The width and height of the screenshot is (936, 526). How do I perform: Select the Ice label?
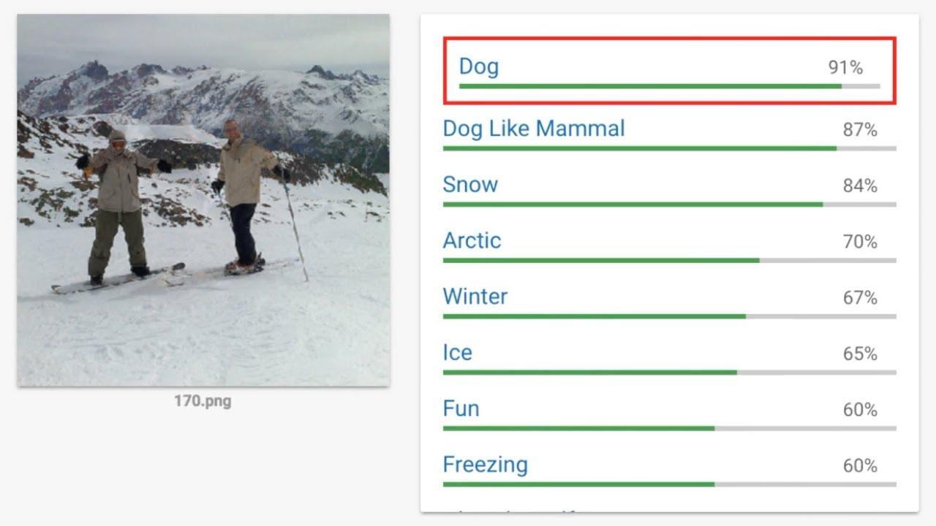click(x=457, y=352)
